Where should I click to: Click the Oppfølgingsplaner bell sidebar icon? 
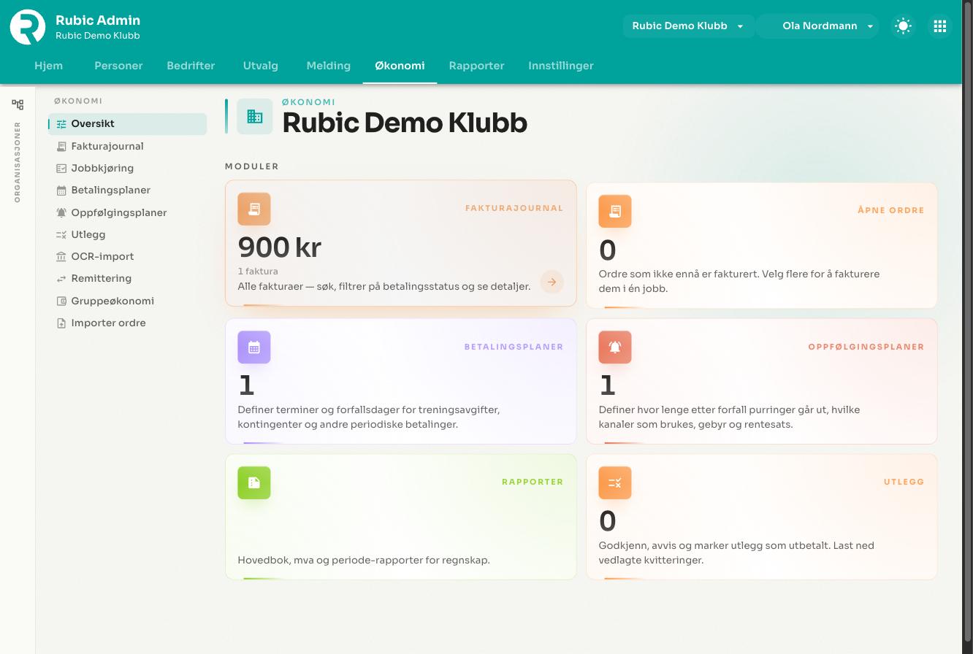click(x=61, y=212)
